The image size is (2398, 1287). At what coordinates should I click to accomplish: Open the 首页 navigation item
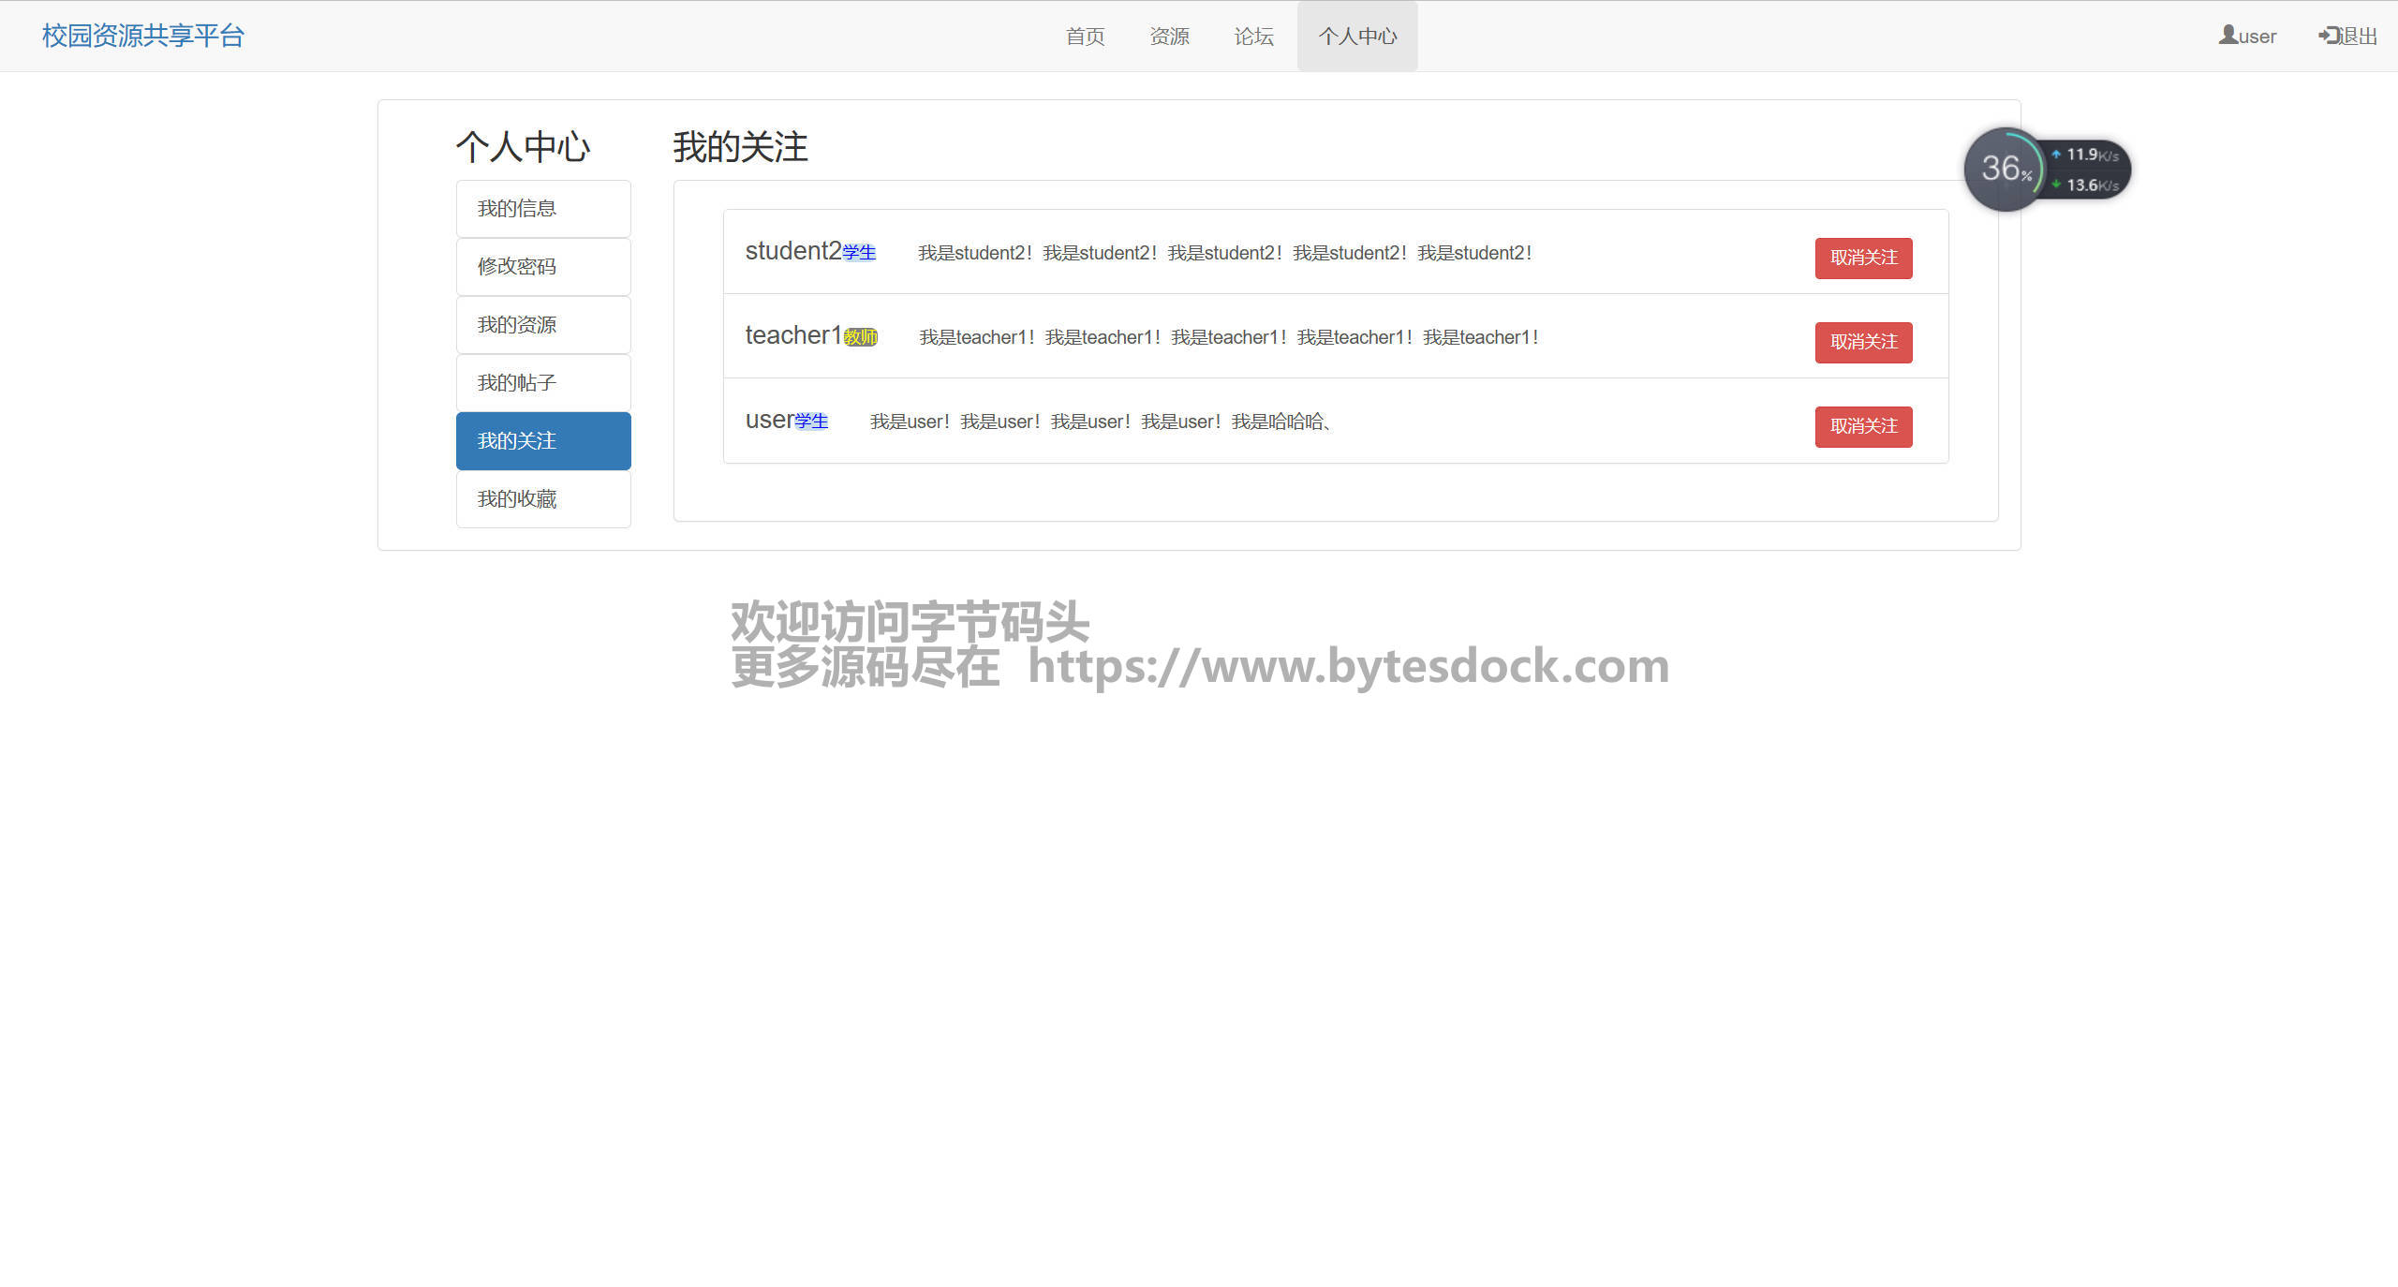pyautogui.click(x=1085, y=37)
